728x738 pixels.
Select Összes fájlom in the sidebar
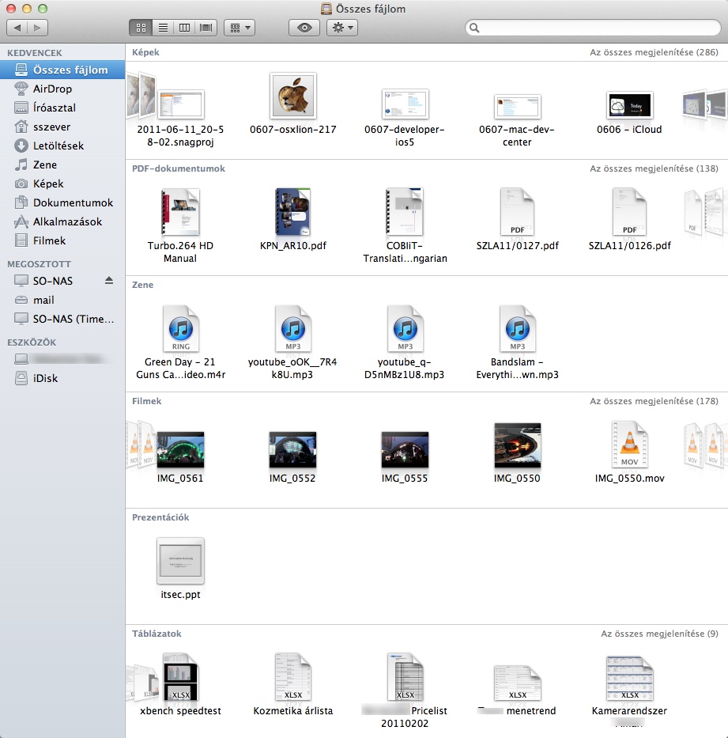click(62, 70)
